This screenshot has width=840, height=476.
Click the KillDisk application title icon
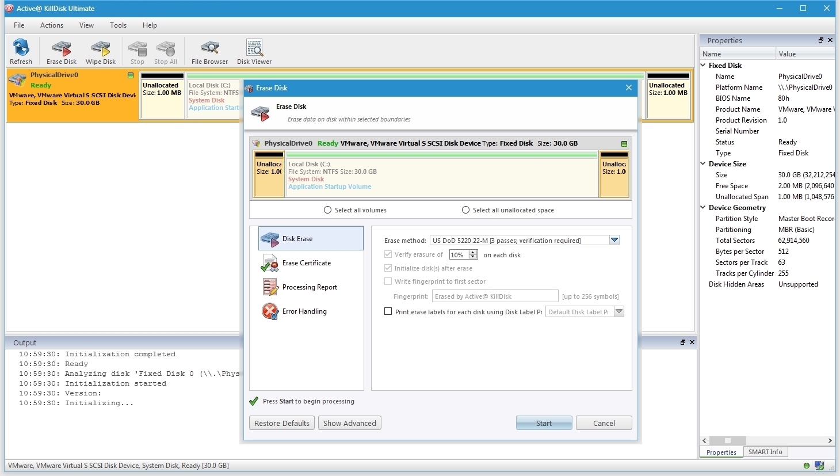click(9, 8)
